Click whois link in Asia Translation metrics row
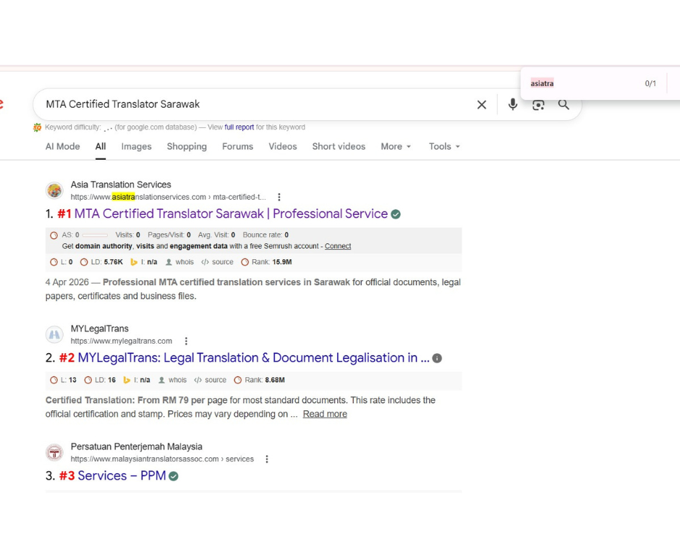Screen dimensions: 680x558 click(x=180, y=262)
